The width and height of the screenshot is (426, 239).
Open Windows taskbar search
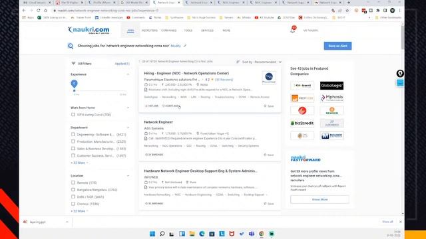pyautogui.click(x=162, y=234)
